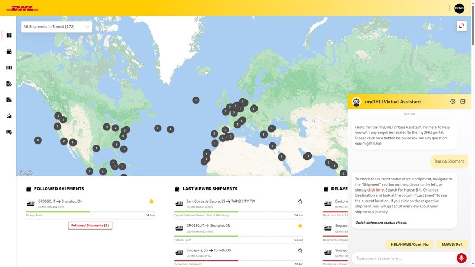This screenshot has width=475, height=267.
Task: Click the DEMO user avatar
Action: [x=459, y=8]
